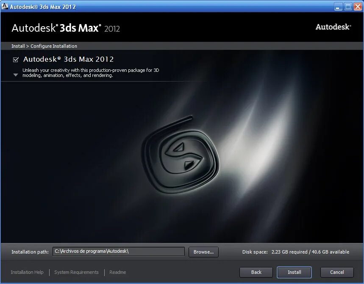Click the 3ds Max swirl logo
364x284 pixels.
tap(181, 154)
